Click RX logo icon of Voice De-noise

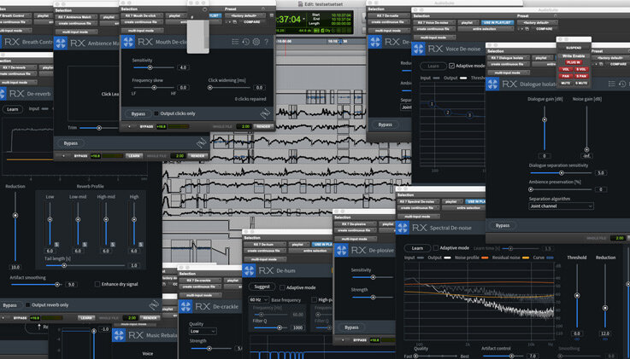pyautogui.click(x=418, y=49)
